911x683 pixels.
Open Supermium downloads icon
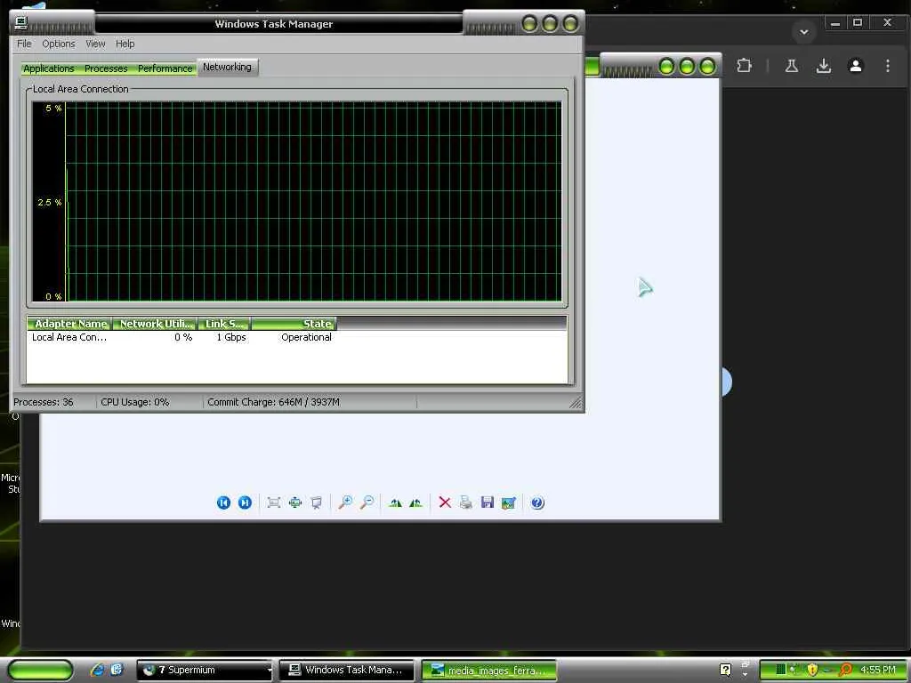(x=823, y=66)
